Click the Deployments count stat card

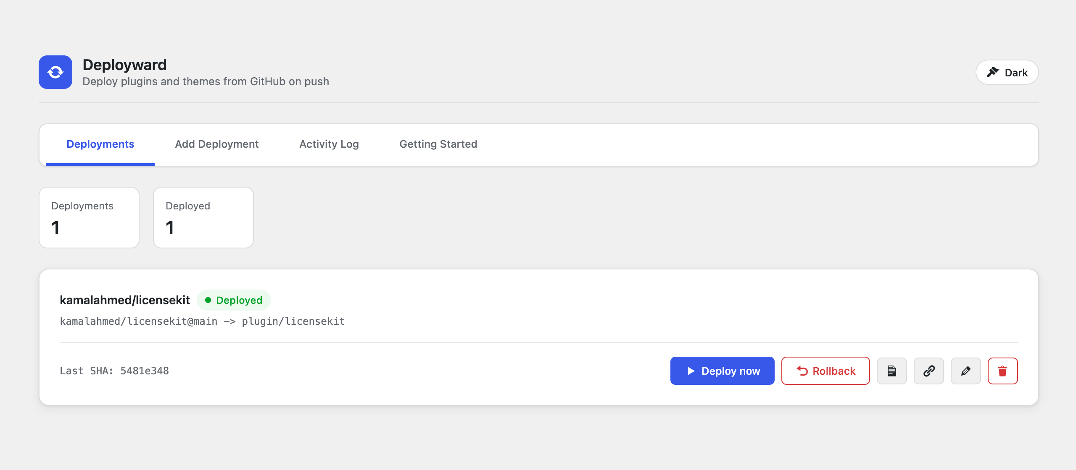click(x=89, y=217)
